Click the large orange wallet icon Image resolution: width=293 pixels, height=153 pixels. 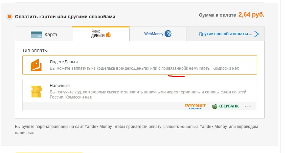pos(36,65)
